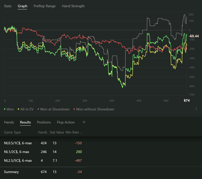The width and height of the screenshot is (202, 179).
Task: Switch to the Preflop Range tab
Action: (x=44, y=6)
